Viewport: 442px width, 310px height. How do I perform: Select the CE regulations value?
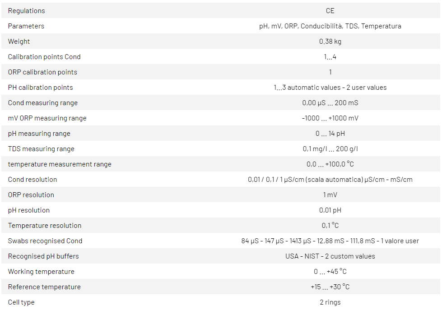330,11
